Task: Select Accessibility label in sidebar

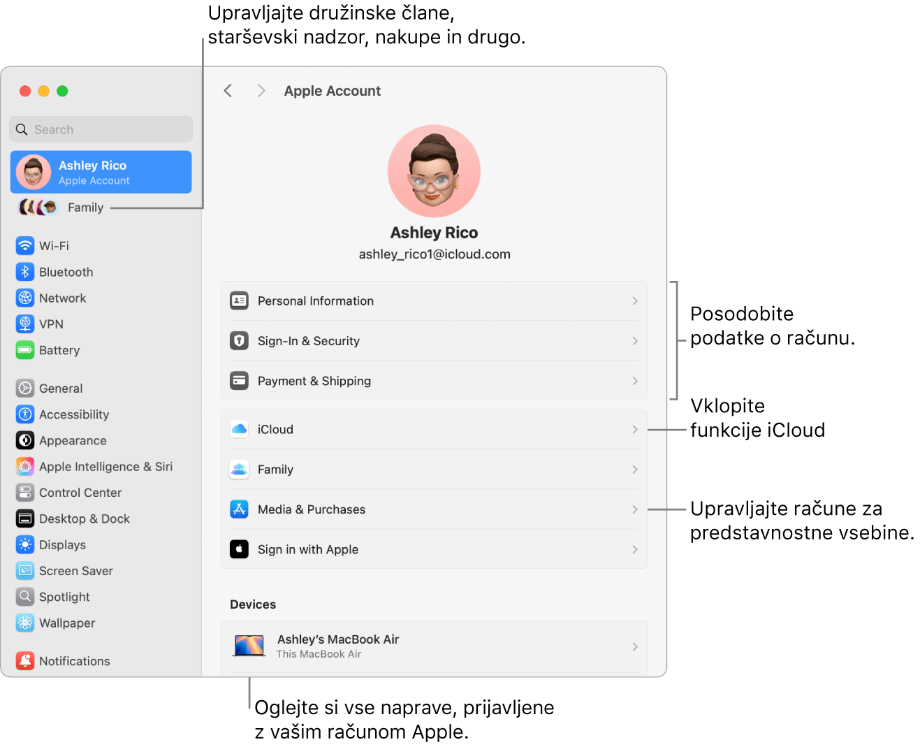Action: coord(74,414)
